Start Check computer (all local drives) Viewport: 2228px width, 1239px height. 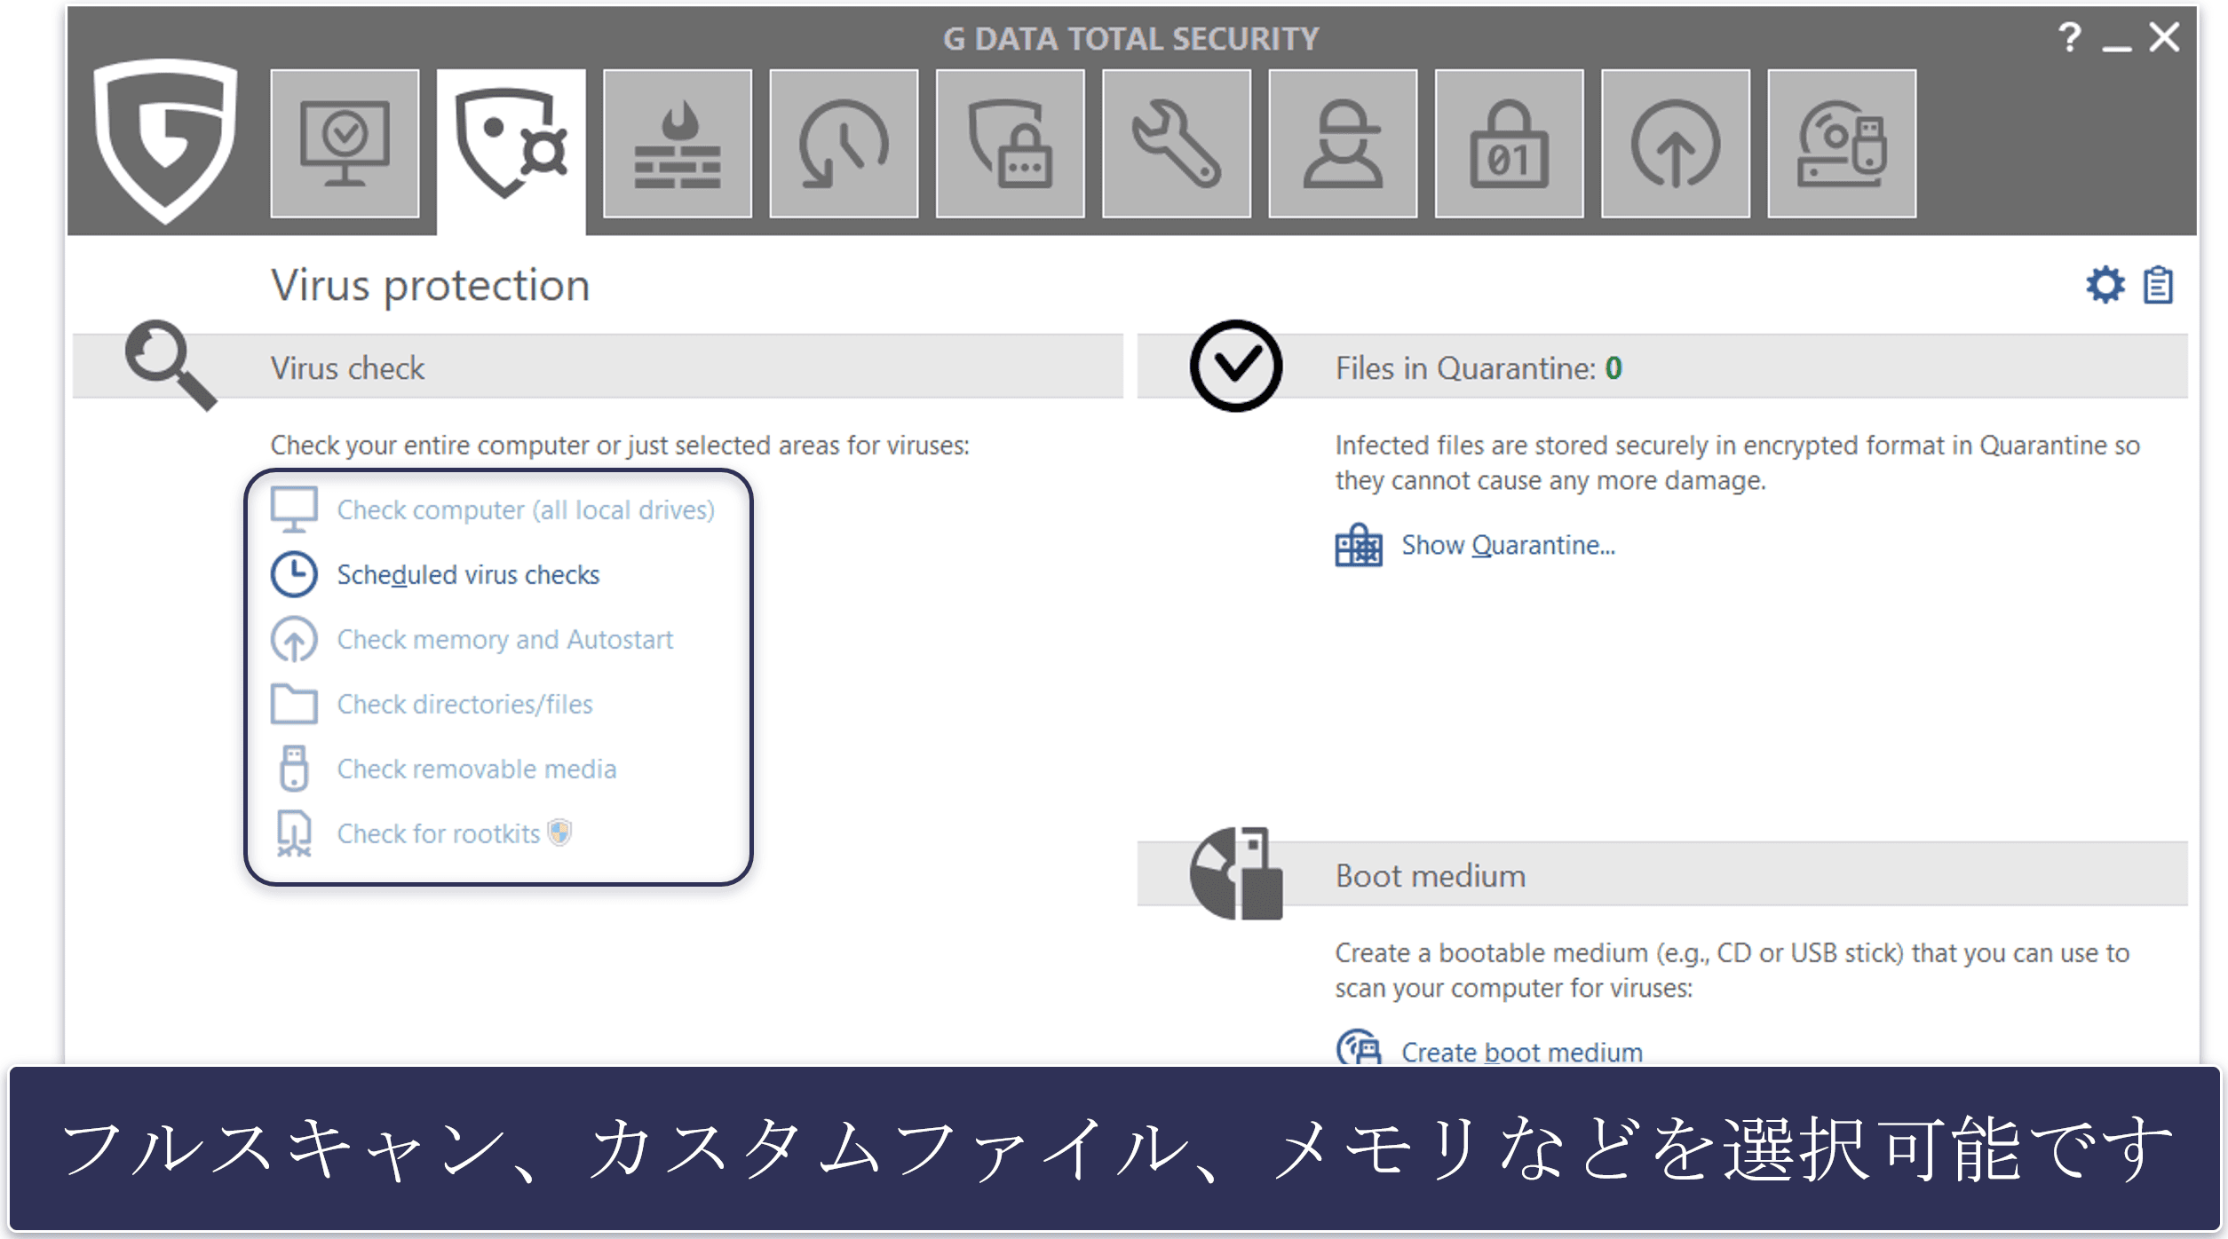point(526,510)
